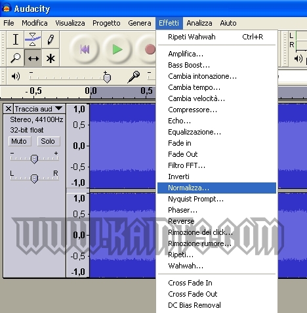Screen dimensions: 307x313
Task: Select the Multi-tool asterisk icon
Action: click(51, 58)
